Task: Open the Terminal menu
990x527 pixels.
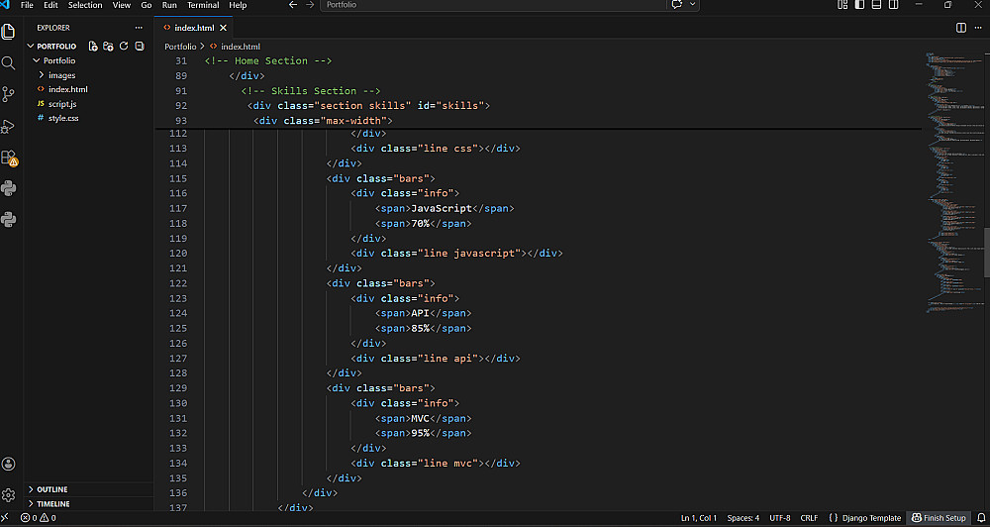Action: tap(203, 5)
